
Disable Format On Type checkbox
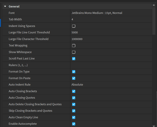[x=74, y=72]
